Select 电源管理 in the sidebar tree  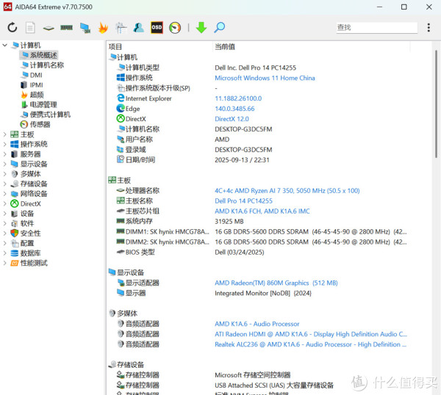click(x=43, y=105)
